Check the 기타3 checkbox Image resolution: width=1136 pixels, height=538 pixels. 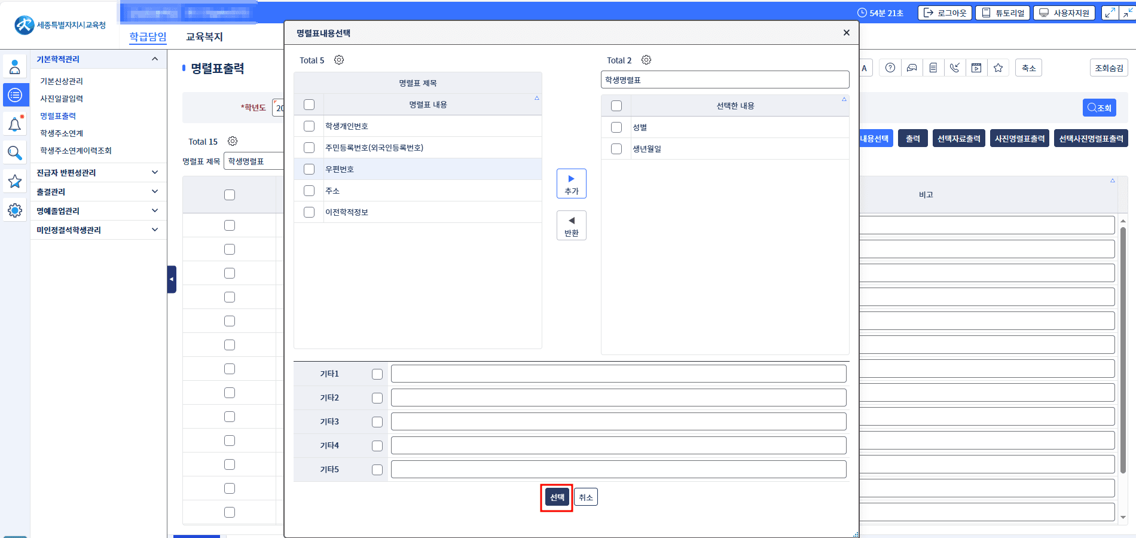[x=377, y=422]
